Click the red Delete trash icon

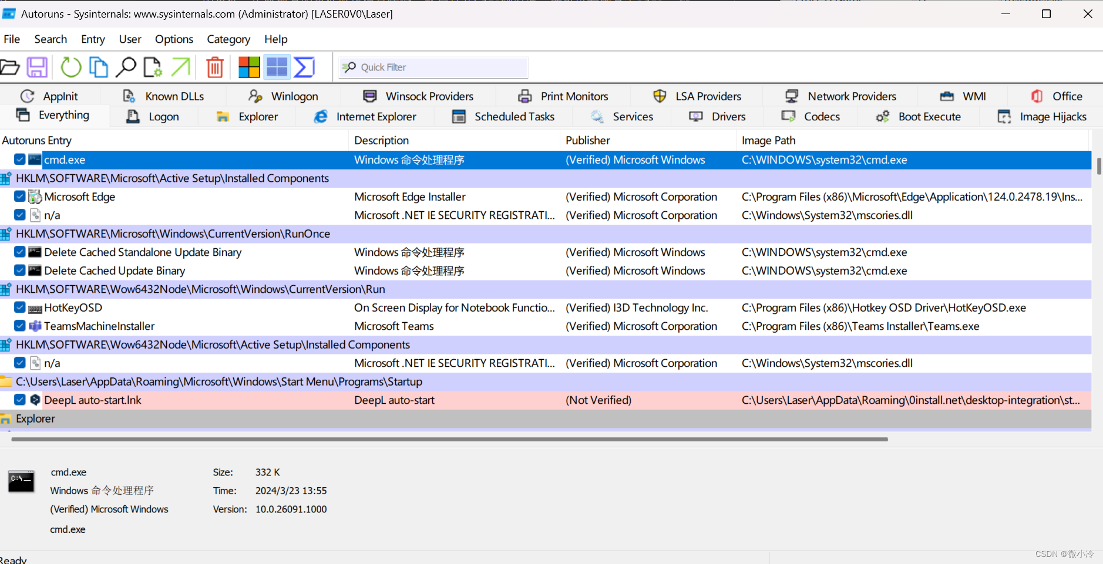click(x=215, y=67)
